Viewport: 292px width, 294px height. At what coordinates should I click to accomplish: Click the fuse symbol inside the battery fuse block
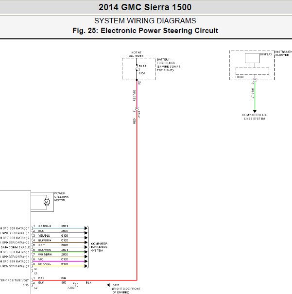(137, 68)
